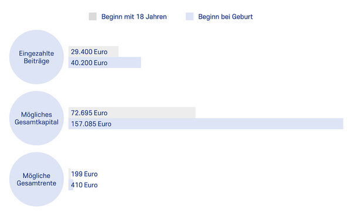352x219 pixels.
Task: Click the '29.400 Euro' text label
Action: [x=89, y=52]
